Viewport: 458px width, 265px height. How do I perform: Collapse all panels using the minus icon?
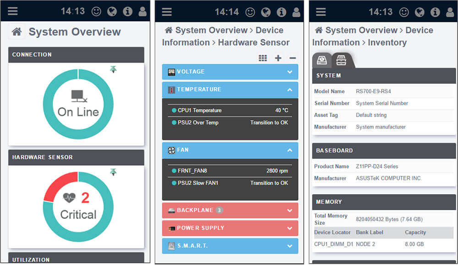(x=292, y=58)
